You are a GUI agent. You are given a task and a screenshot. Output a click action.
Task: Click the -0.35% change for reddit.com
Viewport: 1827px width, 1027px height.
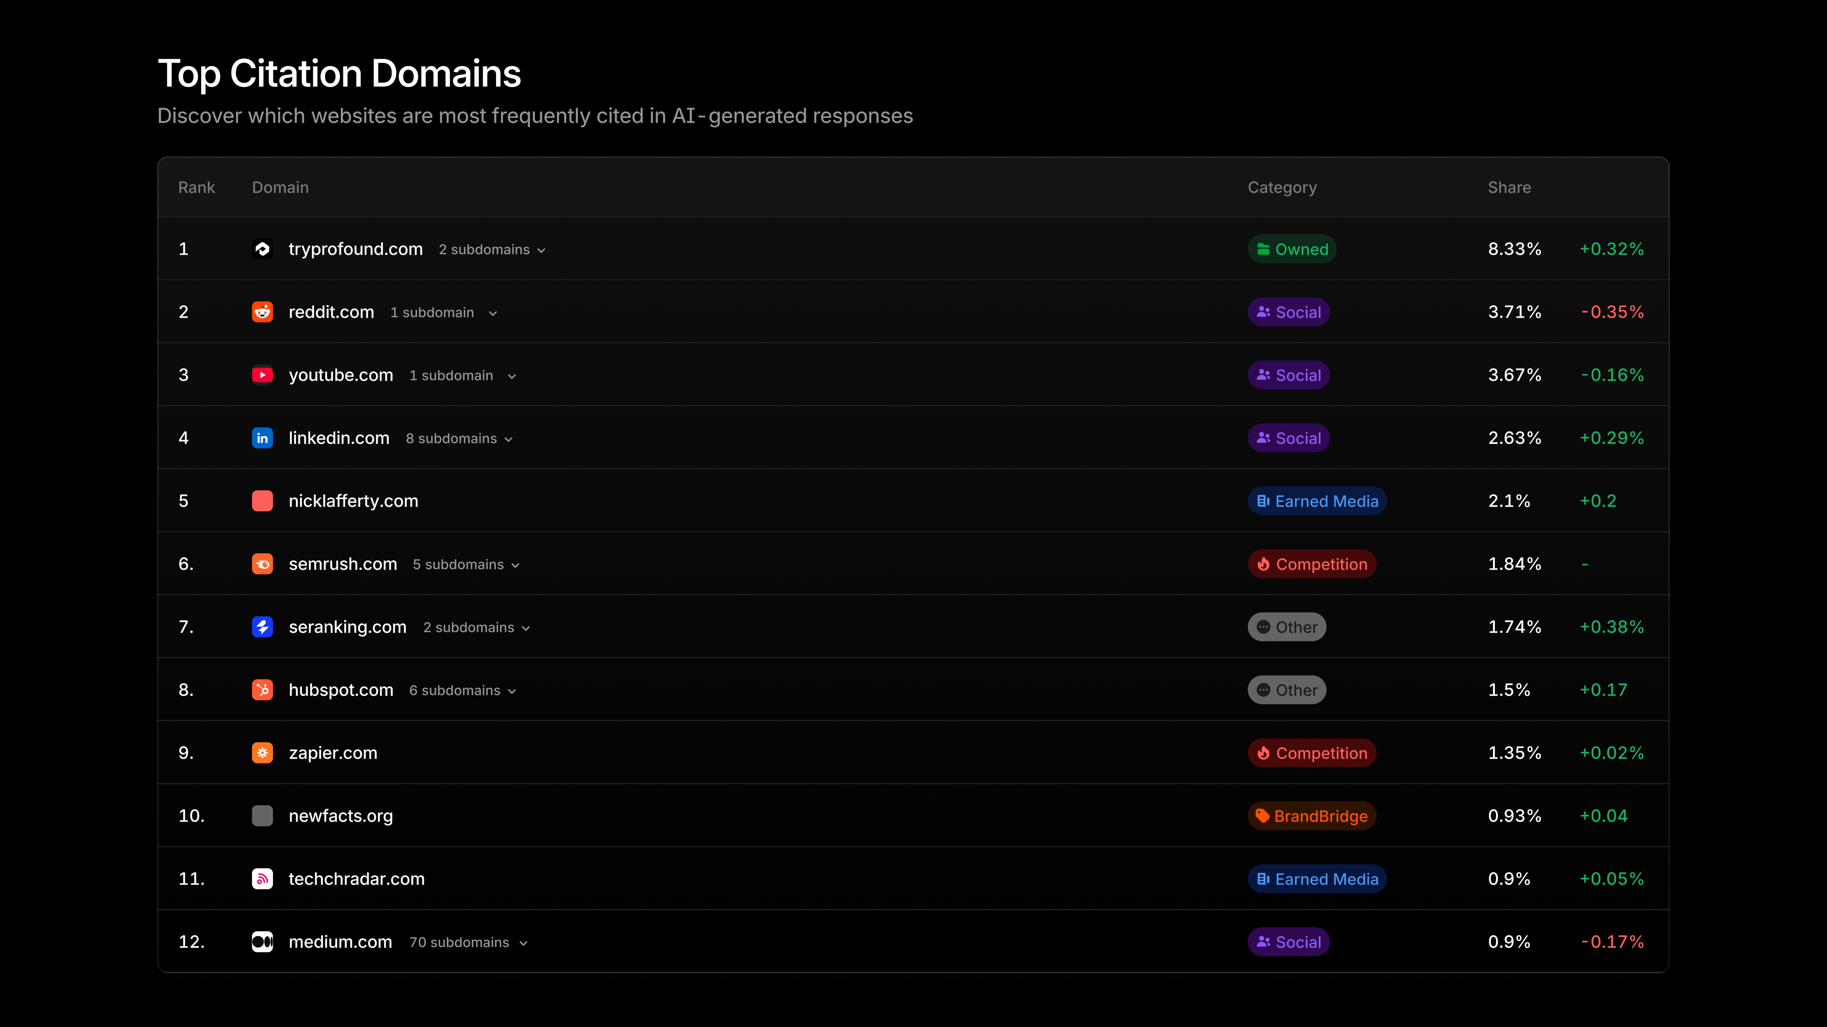[1613, 312]
